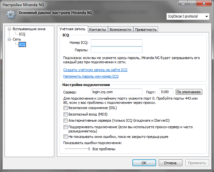The width and height of the screenshot is (214, 172).
Task: Switch to the Учётная запись tab
Action: 72,29
